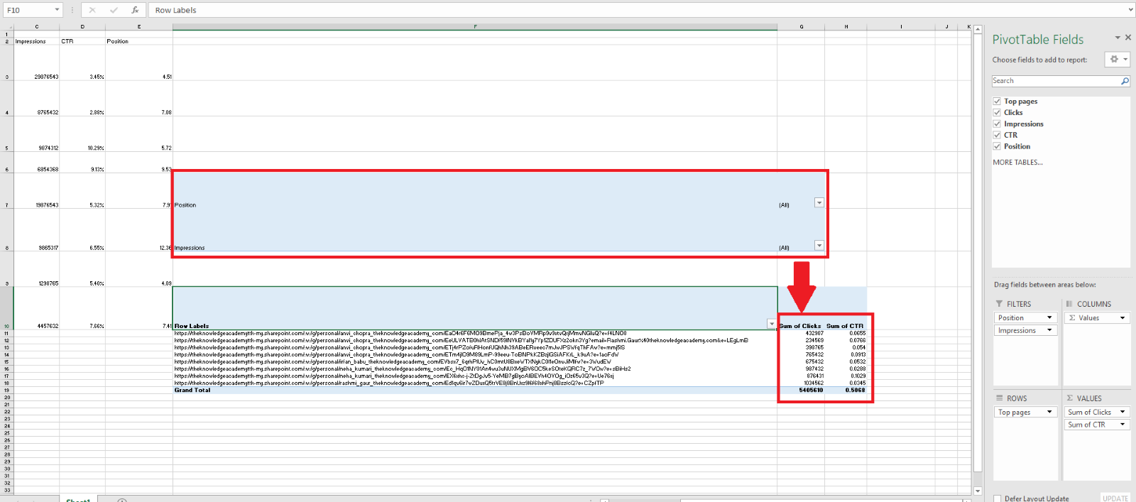Screen dimensions: 1136x502
Task: Click the Insert Function fx icon
Action: (135, 10)
